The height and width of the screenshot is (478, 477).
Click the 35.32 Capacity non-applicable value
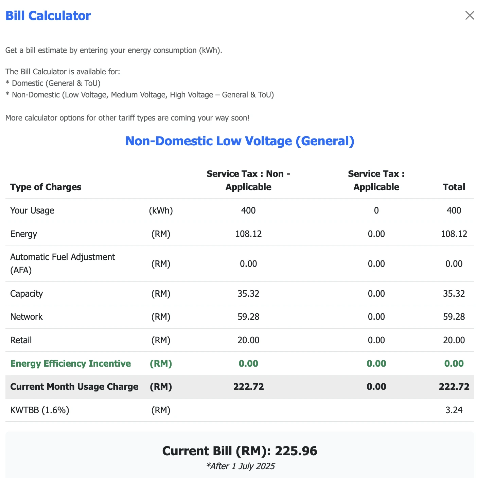(248, 294)
